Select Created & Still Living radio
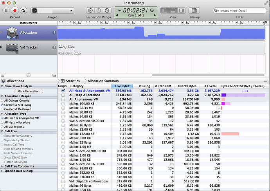270x191 pixels. coord(2,105)
